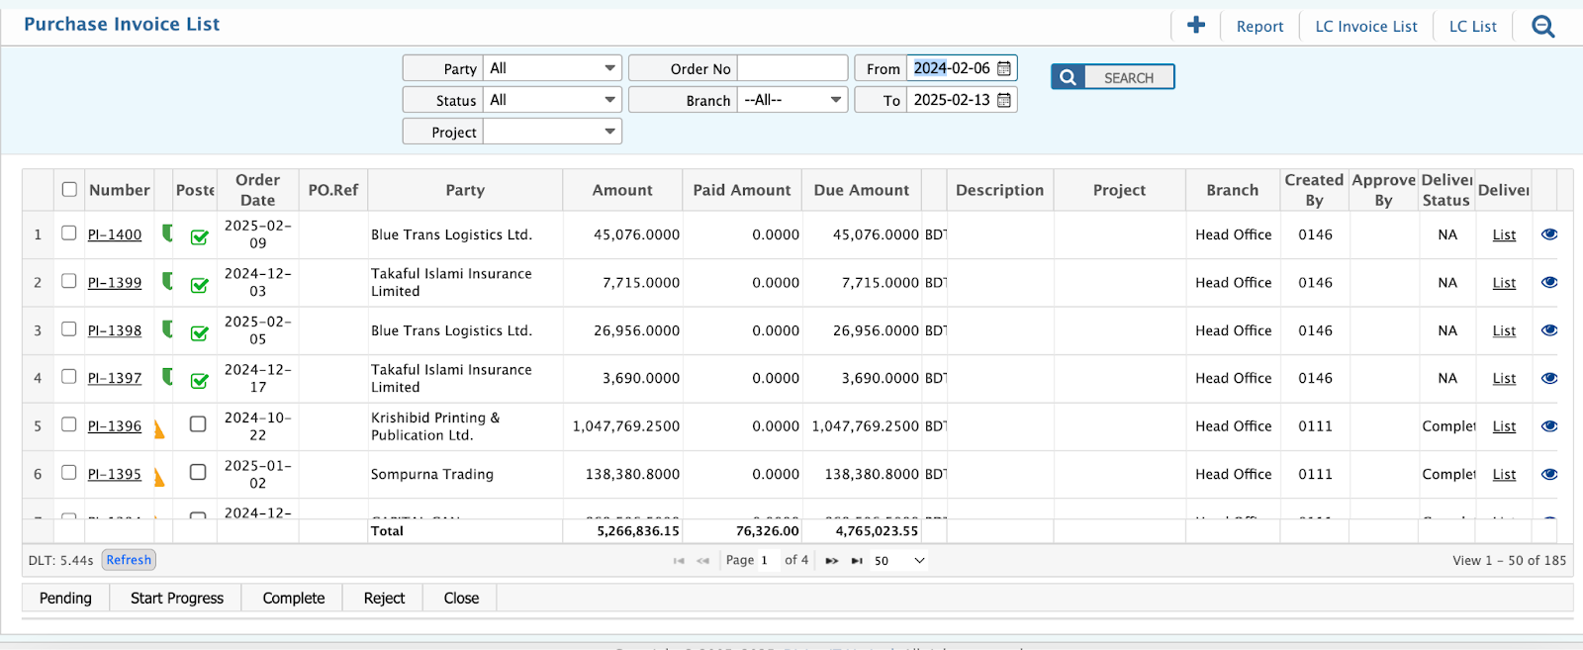This screenshot has width=1583, height=650.
Task: Expand the Branch dropdown
Action: [x=792, y=100]
